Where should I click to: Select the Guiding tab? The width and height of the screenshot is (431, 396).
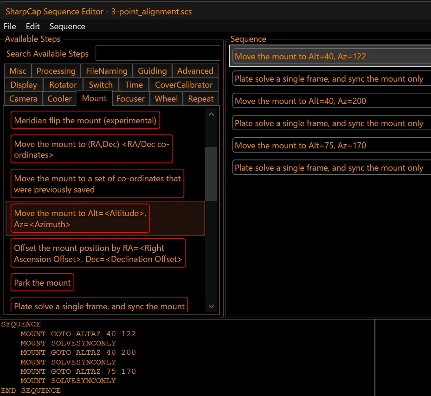point(152,71)
